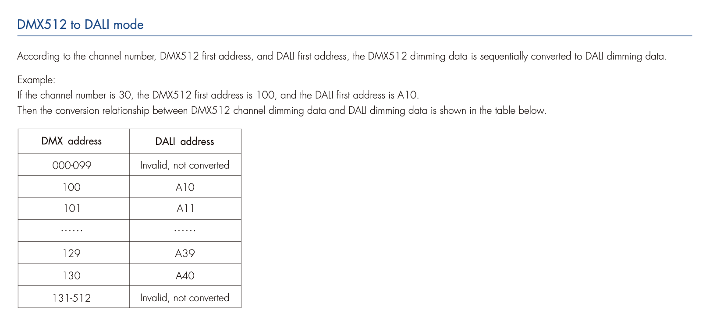717x331 pixels.
Task: Click the paragraph starting "According to the channel number"
Action: pos(341,56)
